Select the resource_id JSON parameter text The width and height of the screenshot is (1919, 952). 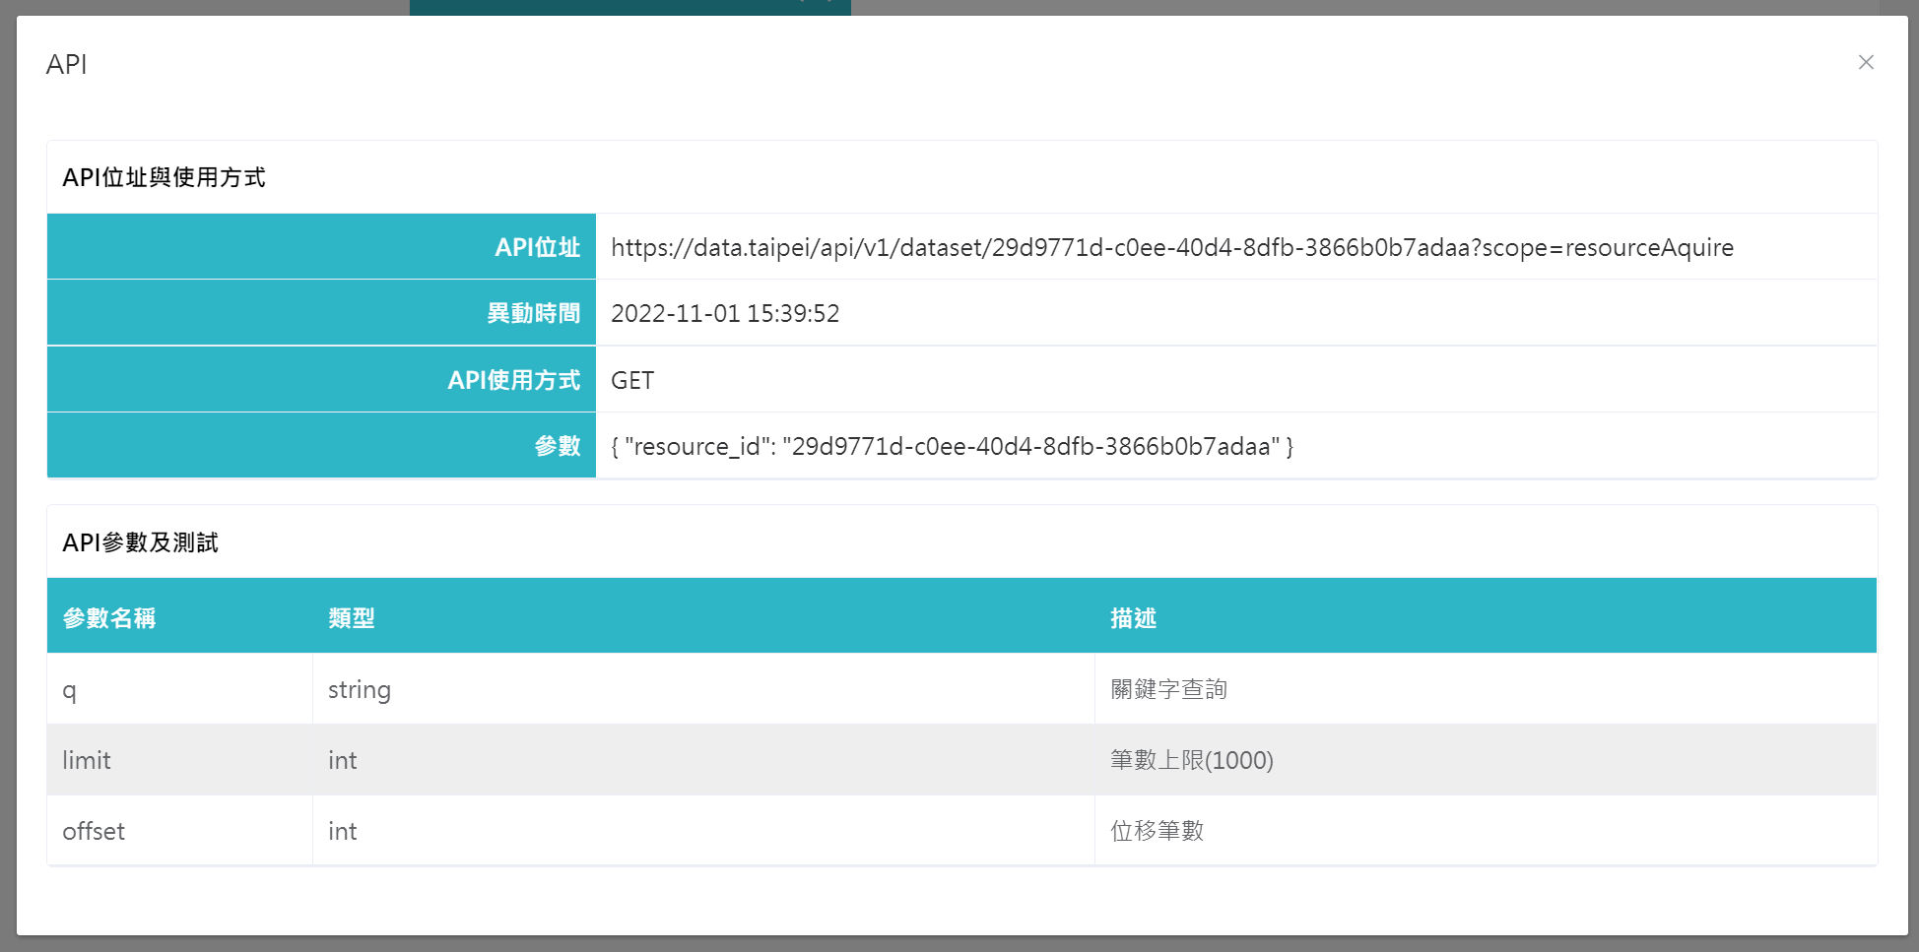(953, 446)
